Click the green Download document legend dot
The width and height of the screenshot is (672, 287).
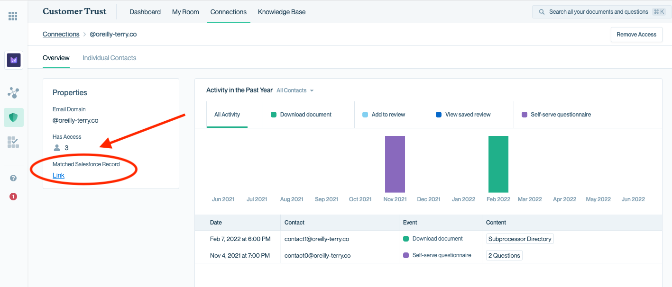(x=274, y=115)
